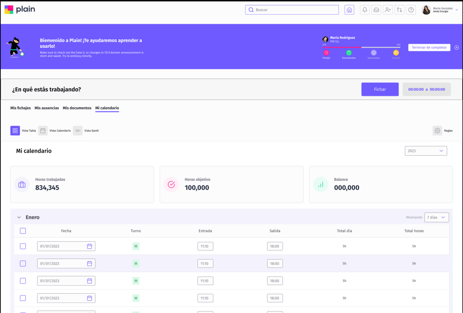The height and width of the screenshot is (313, 463).
Task: Check the first row checkbox
Action: [23, 246]
